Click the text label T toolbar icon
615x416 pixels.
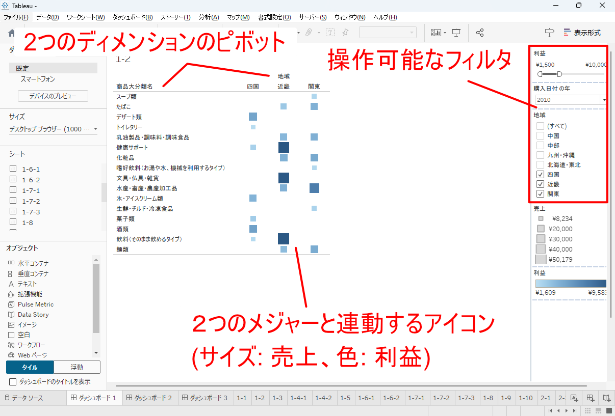click(x=330, y=33)
